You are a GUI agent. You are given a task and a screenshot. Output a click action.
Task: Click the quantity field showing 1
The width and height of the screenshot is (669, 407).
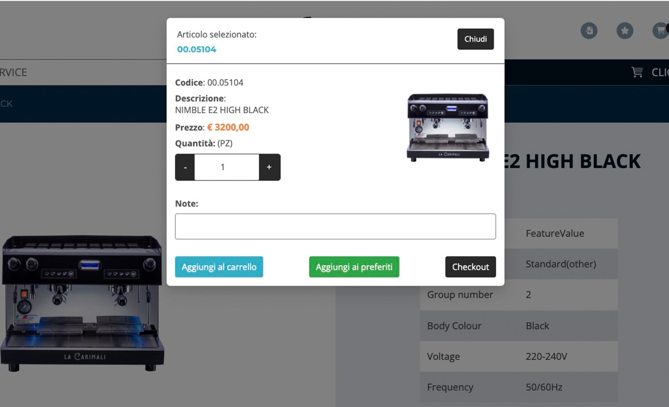point(227,167)
